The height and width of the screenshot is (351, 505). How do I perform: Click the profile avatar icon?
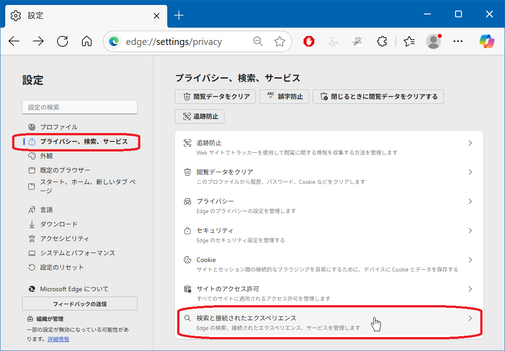coord(433,42)
